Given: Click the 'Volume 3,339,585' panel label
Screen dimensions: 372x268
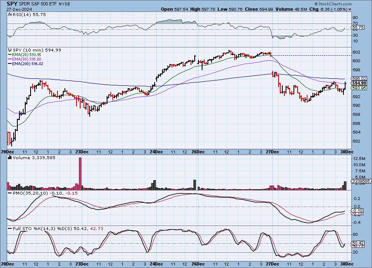Looking at the screenshot, I should click(x=34, y=158).
